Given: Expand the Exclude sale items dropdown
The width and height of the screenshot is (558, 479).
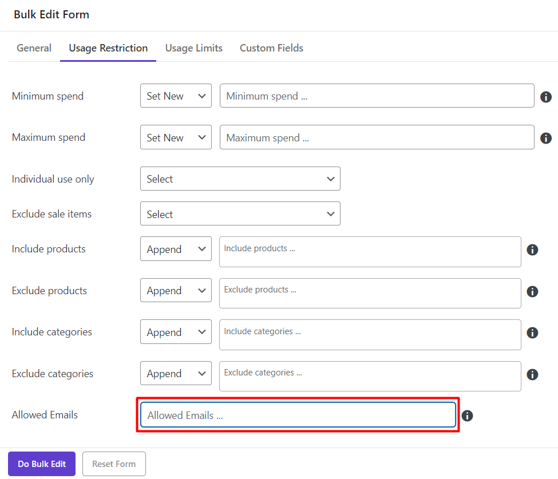Looking at the screenshot, I should coord(240,214).
